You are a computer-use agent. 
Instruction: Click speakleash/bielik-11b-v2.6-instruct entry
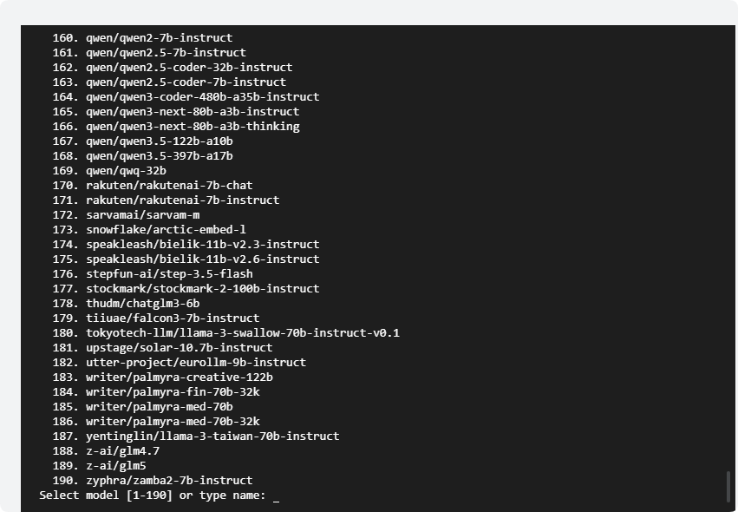[202, 259]
